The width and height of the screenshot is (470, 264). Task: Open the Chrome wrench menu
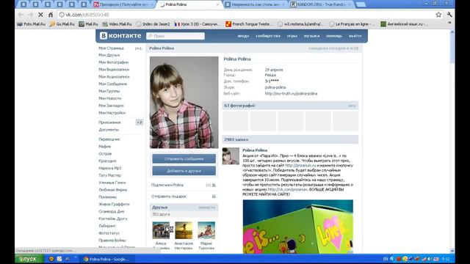pos(449,15)
